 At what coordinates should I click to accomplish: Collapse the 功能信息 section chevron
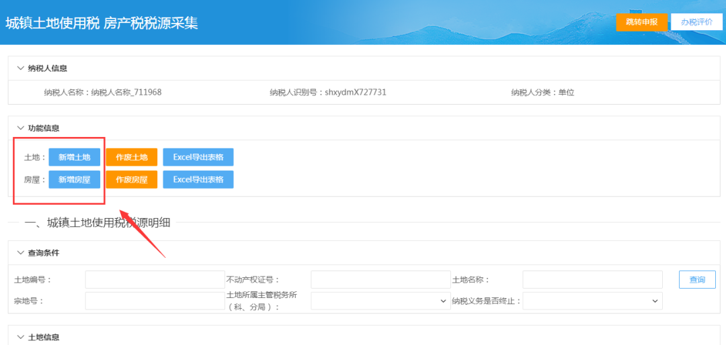pos(20,127)
